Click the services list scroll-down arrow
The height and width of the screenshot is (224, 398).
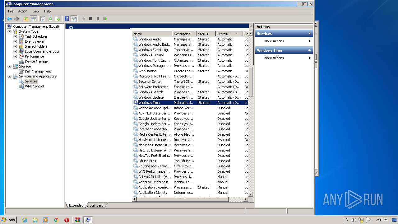[x=251, y=194]
